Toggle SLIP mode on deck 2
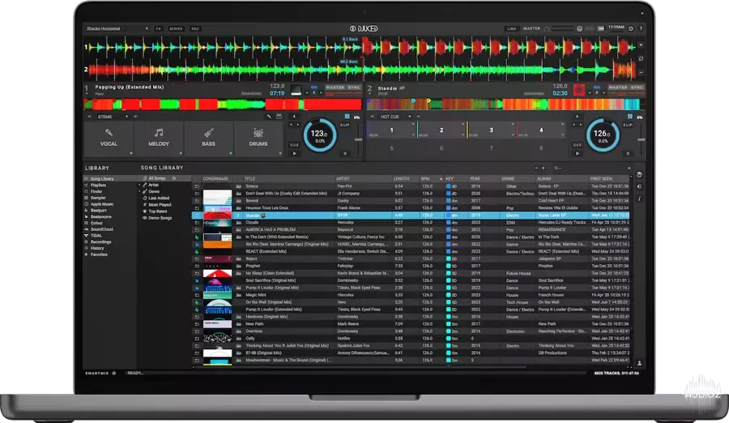The height and width of the screenshot is (423, 729). (628, 125)
